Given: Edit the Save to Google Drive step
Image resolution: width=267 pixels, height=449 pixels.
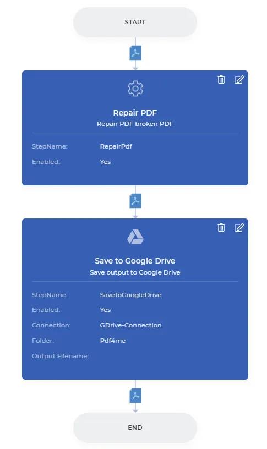Looking at the screenshot, I should 239,227.
